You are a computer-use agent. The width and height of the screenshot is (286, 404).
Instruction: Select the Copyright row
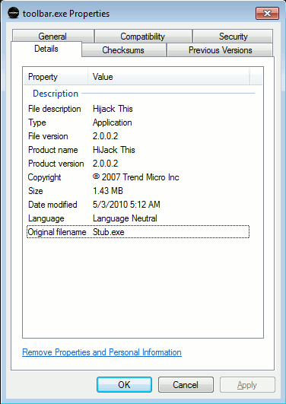point(138,177)
